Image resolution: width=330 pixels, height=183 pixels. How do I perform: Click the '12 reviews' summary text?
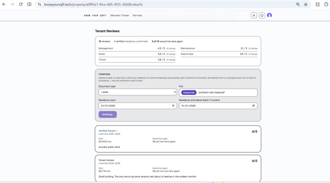(104, 41)
